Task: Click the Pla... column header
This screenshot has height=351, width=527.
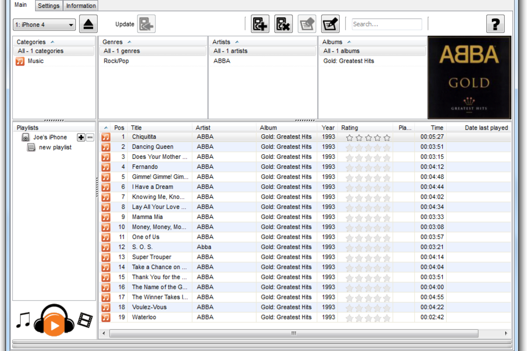Action: tap(404, 128)
